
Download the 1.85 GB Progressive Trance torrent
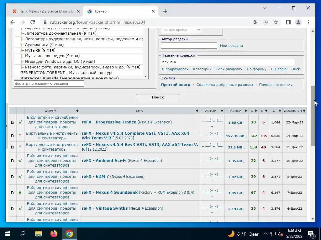[236, 122]
